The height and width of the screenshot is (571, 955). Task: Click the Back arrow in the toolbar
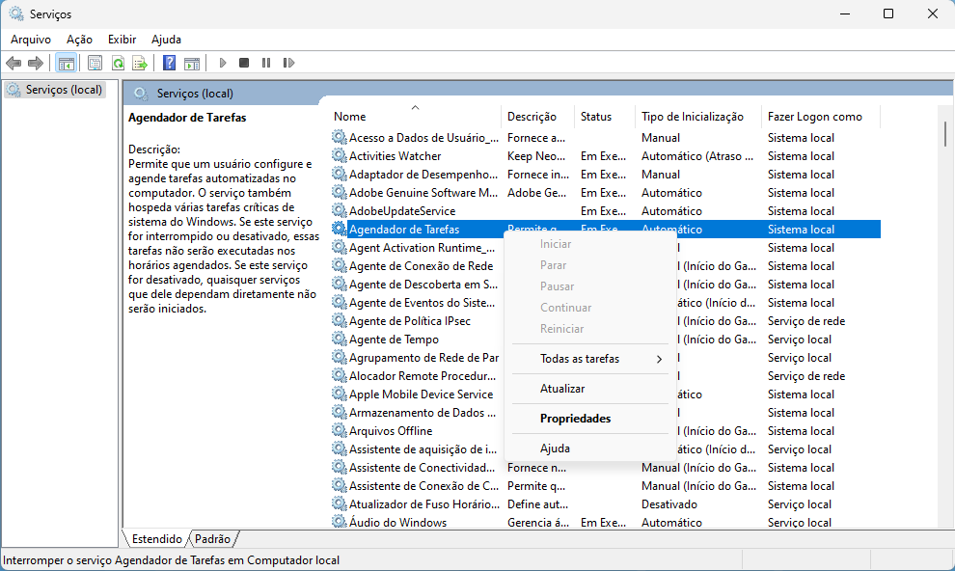tap(14, 63)
